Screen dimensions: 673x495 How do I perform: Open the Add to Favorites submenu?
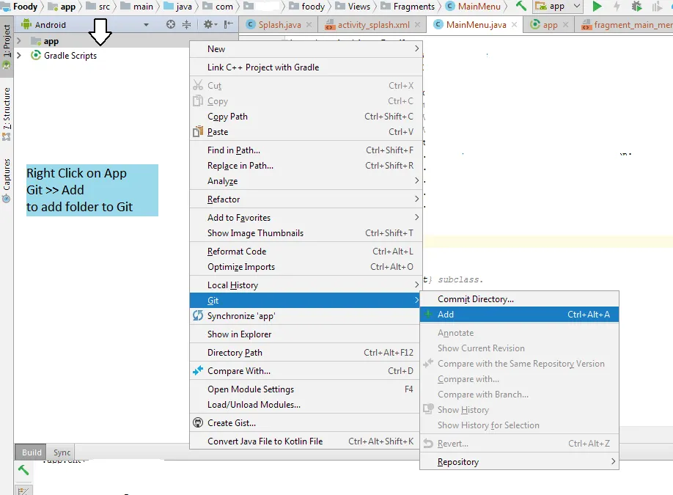point(306,218)
